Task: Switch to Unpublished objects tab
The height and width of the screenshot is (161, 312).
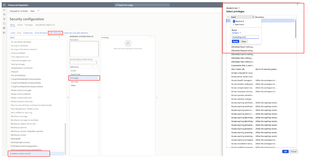Action: (x=45, y=25)
